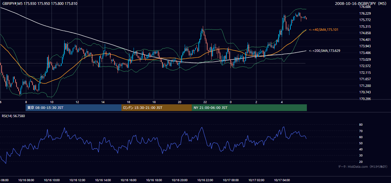Click the RSI scale value 60
391x183 pixels.
[361, 137]
